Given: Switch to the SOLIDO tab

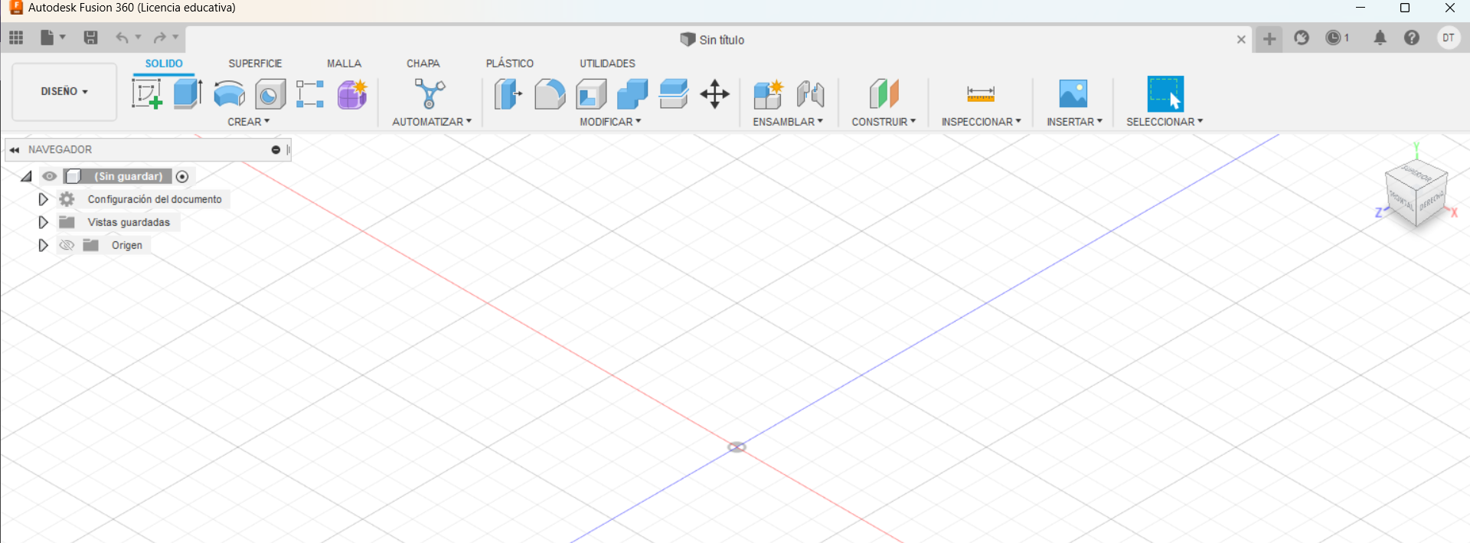Looking at the screenshot, I should pyautogui.click(x=164, y=64).
